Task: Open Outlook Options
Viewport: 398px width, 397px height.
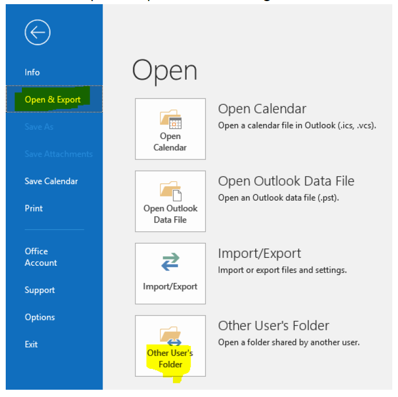Action: point(40,317)
